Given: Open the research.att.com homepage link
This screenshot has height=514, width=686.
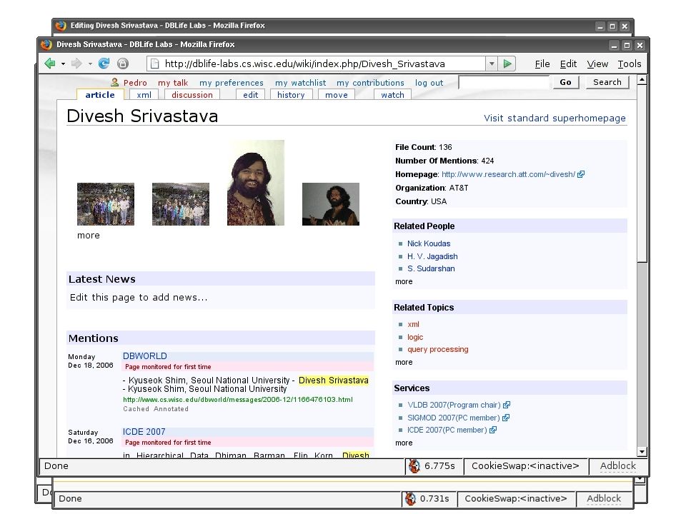Looking at the screenshot, I should tap(508, 174).
